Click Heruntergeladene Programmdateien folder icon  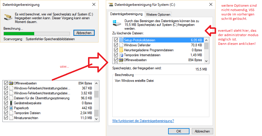coord(121,50)
